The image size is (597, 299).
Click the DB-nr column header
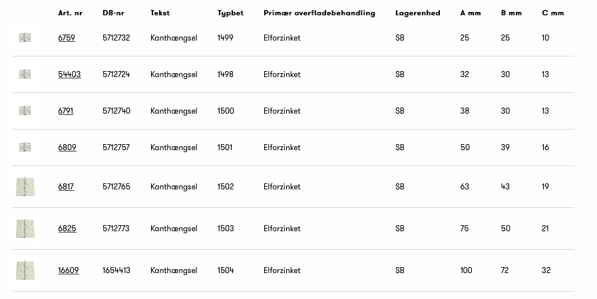113,13
